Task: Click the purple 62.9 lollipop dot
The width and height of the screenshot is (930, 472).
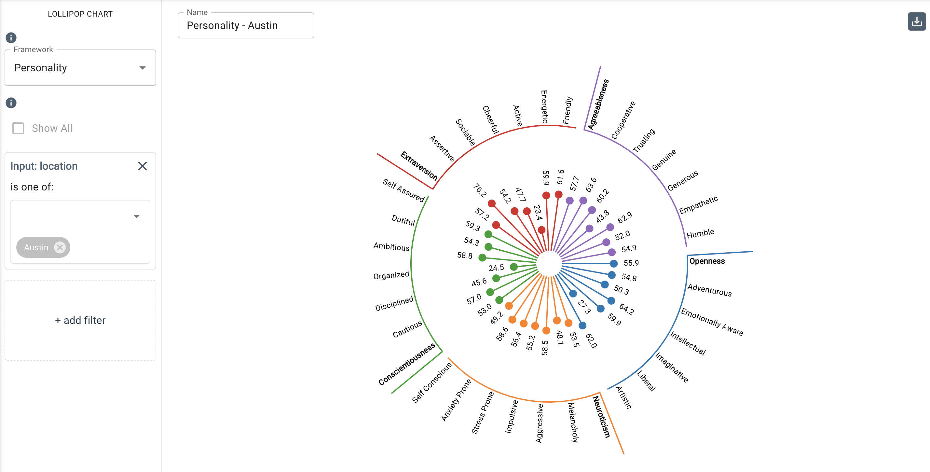Action: [610, 227]
